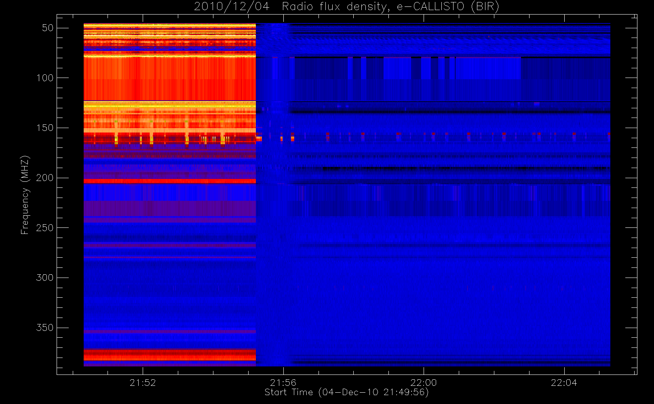The image size is (654, 404).
Task: Click the plot title 'Radio flux density, e-CALLISTO (BIR)'
Action: (390, 7)
